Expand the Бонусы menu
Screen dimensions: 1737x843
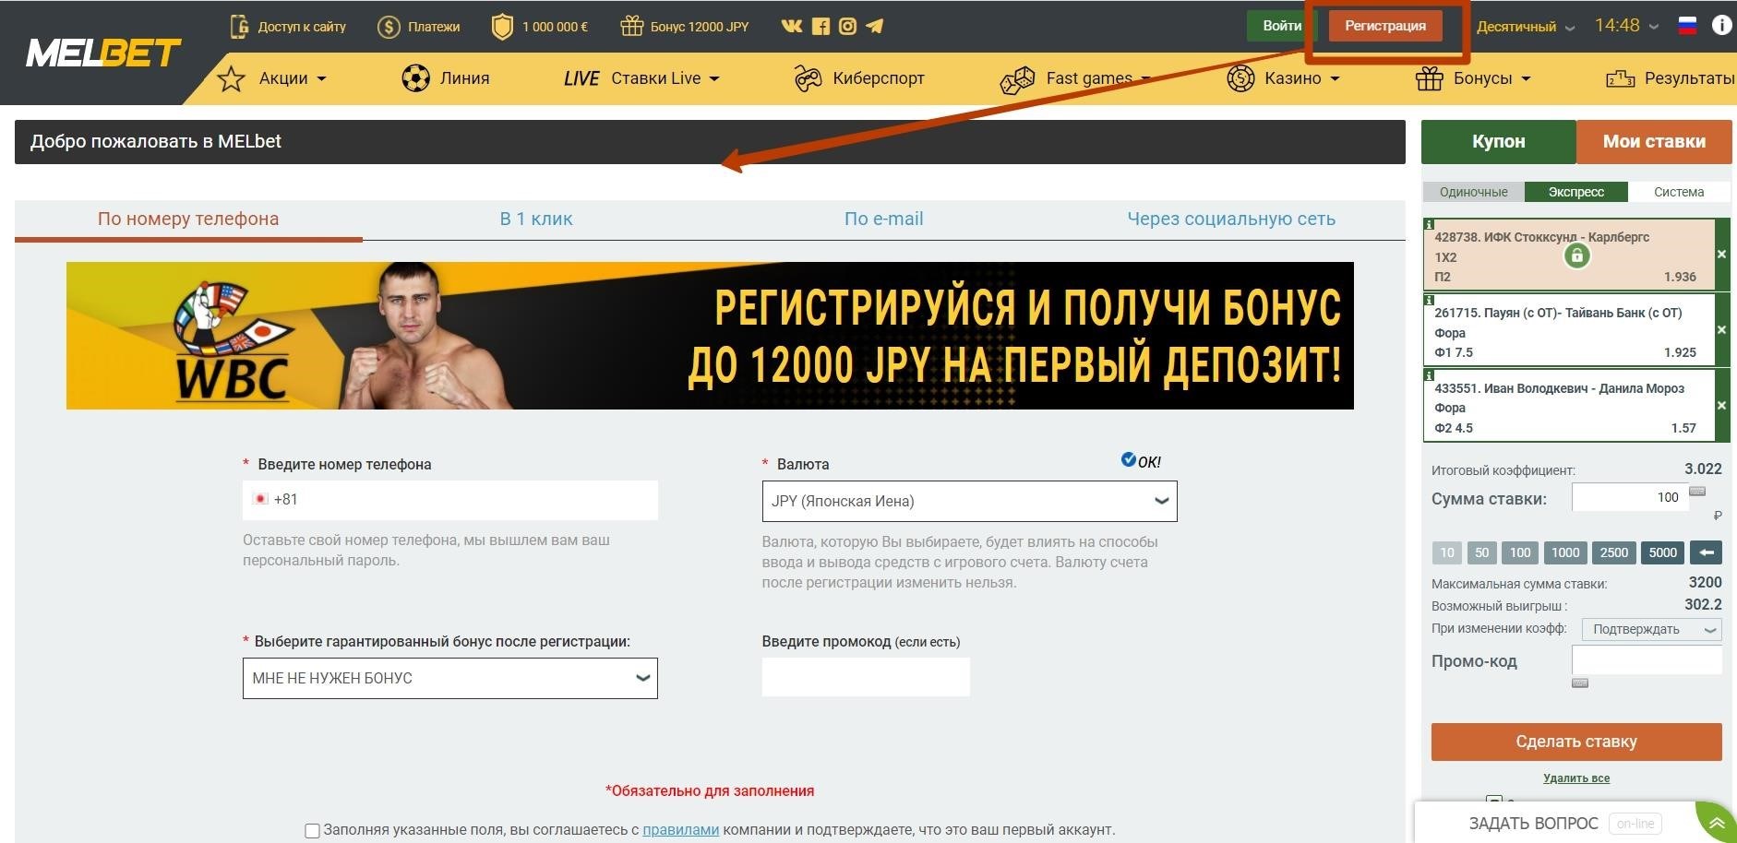coord(1492,78)
